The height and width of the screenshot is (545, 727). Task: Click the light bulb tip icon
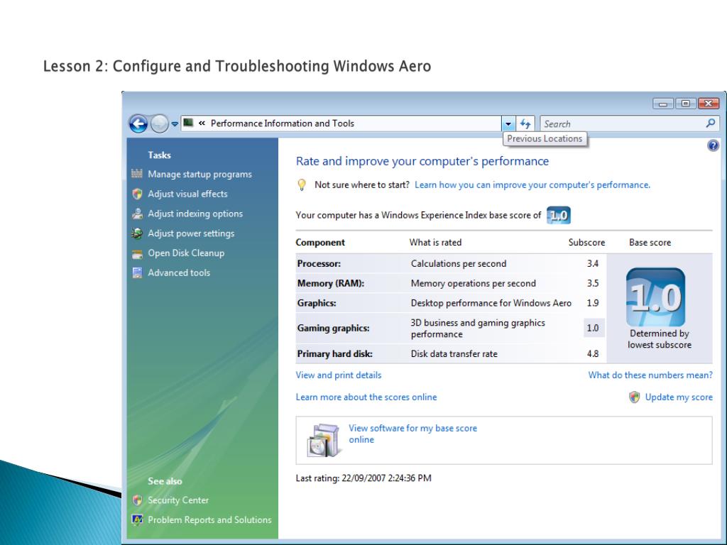pyautogui.click(x=301, y=185)
